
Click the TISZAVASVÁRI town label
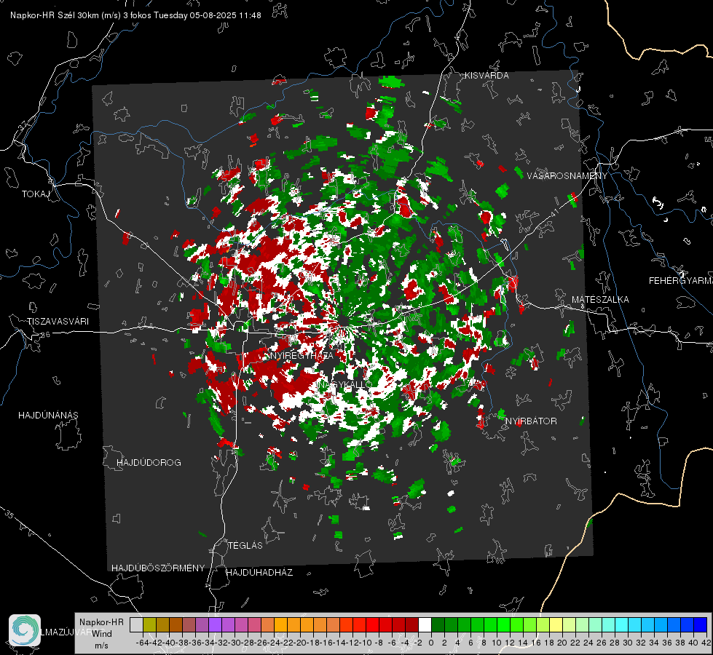coord(58,322)
